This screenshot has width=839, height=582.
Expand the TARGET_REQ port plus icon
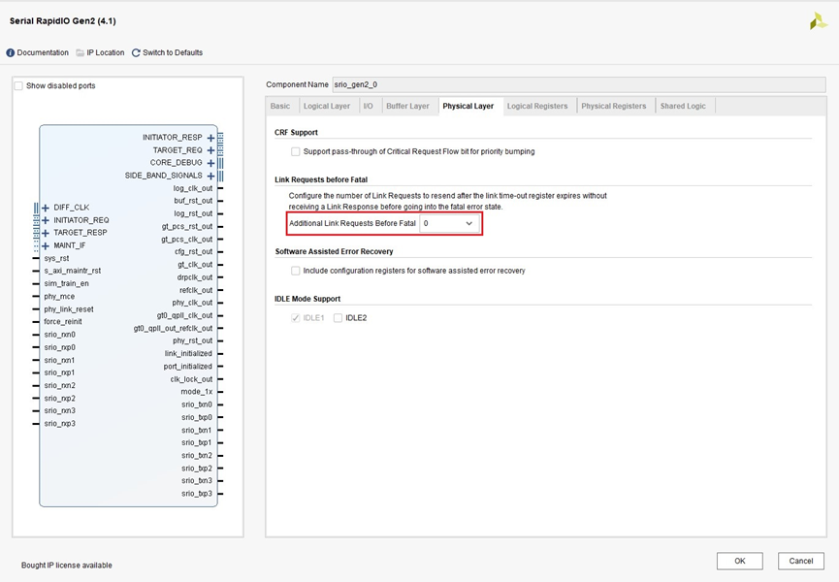[x=210, y=151]
